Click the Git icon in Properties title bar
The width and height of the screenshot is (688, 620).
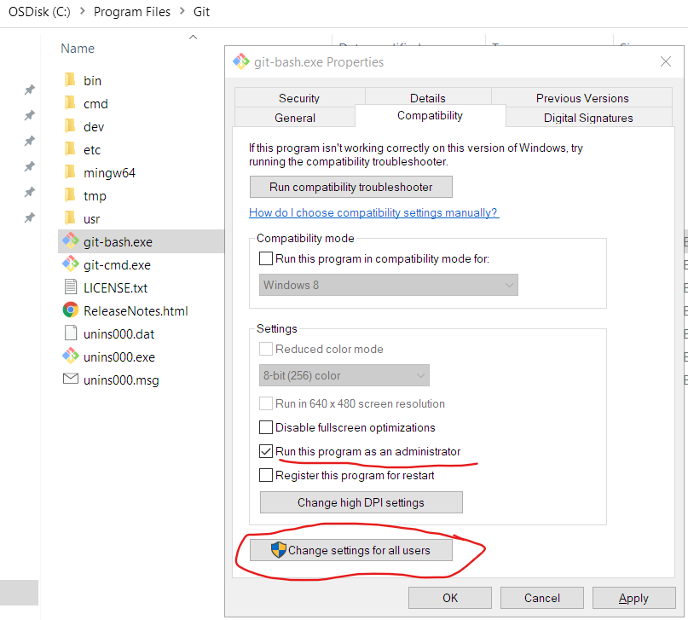tap(241, 61)
